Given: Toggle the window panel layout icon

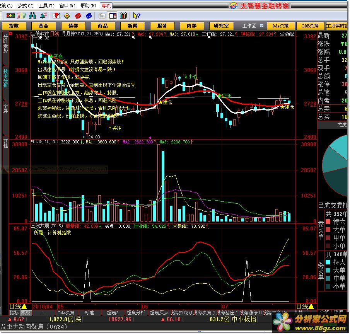Looking at the screenshot, I should coord(113,15).
